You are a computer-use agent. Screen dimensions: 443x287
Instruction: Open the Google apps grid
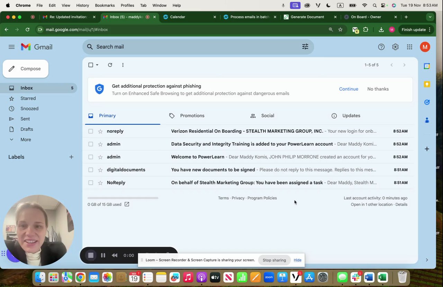(409, 47)
